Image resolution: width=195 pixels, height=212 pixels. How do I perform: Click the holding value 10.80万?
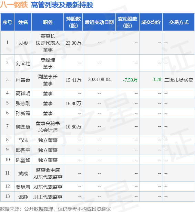click(x=73, y=127)
